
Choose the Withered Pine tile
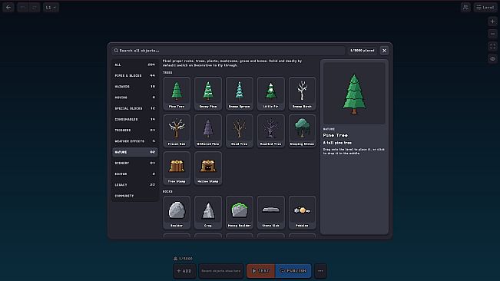pos(208,131)
